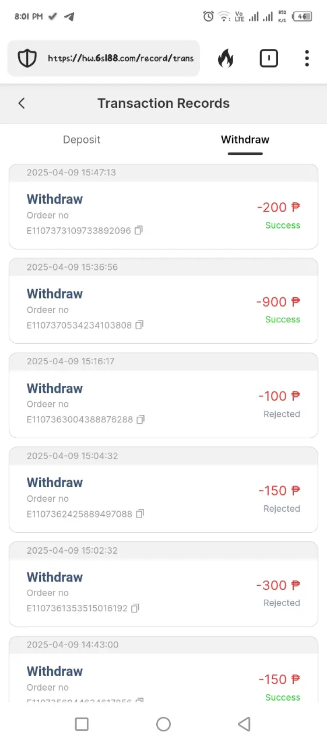Tap the Android recent apps square button
The width and height of the screenshot is (327, 746).
click(82, 724)
